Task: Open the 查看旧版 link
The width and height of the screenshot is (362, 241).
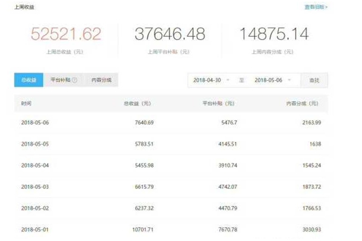Action: point(316,7)
